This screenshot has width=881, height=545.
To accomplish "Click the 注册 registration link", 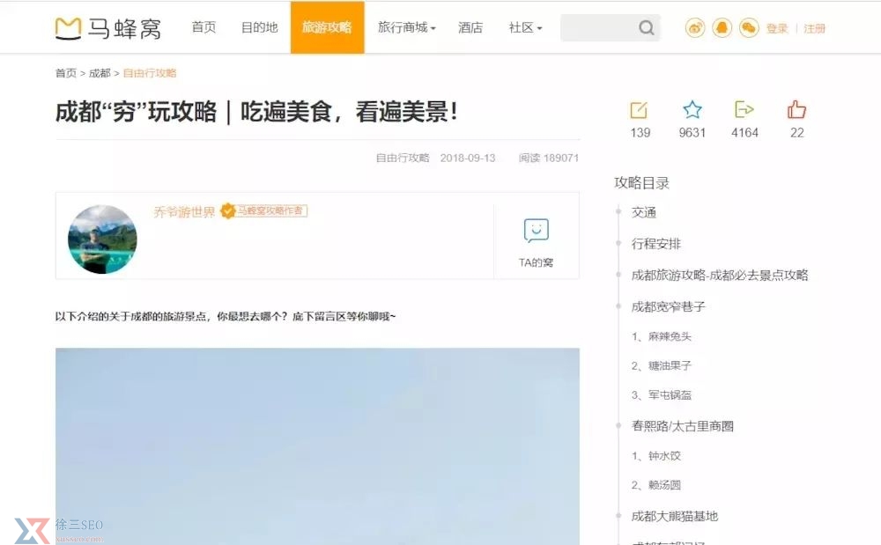I will click(x=813, y=27).
